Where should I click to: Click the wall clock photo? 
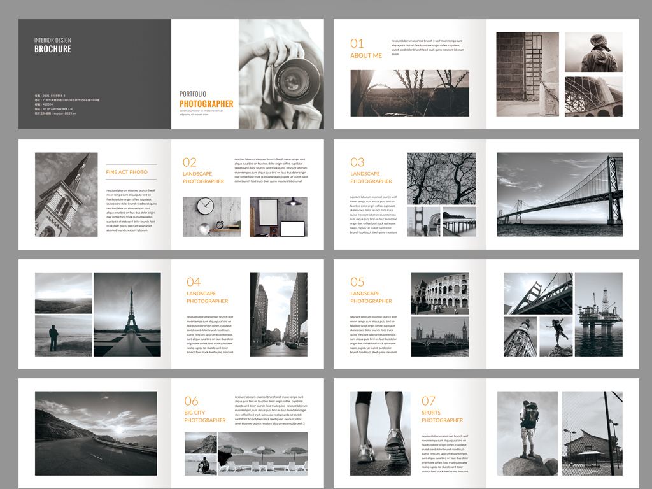(x=212, y=216)
